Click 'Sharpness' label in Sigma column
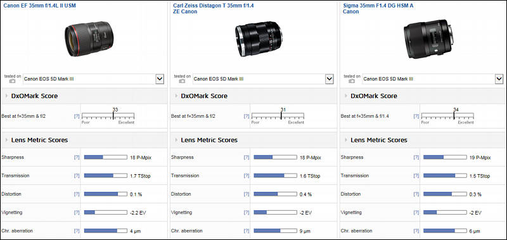 352,157
